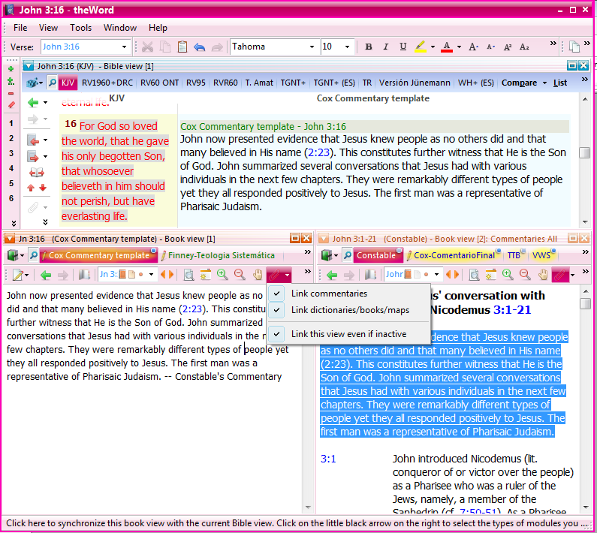Image resolution: width=597 pixels, height=533 pixels.
Task: Click the List button in Bible view
Action: point(559,83)
